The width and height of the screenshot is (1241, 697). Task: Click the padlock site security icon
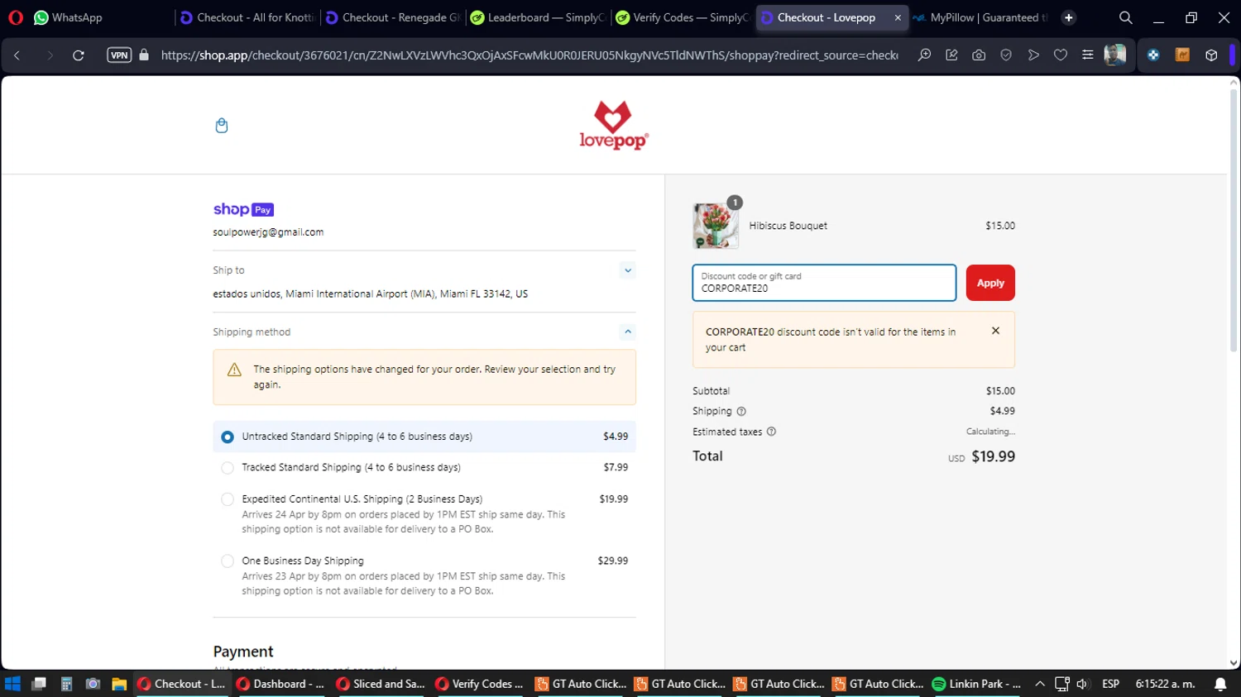(x=144, y=55)
